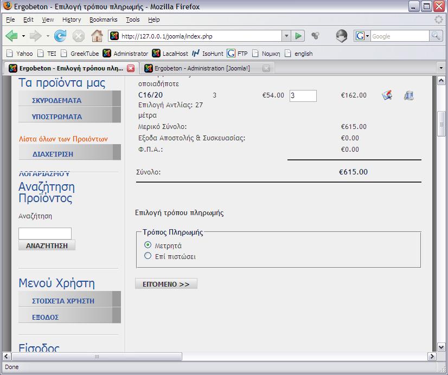Open the Yahoo bookmark

(20, 54)
